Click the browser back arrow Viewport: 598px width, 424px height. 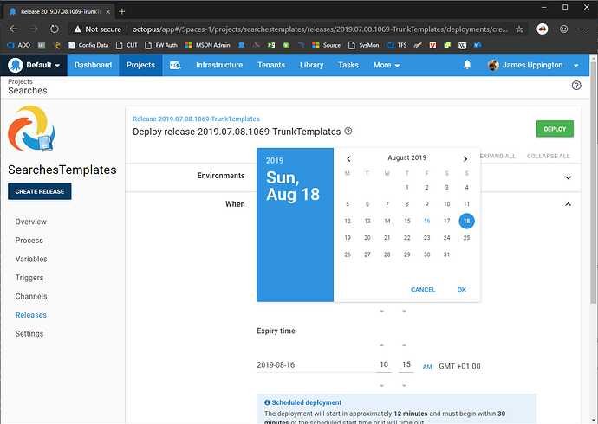14,29
